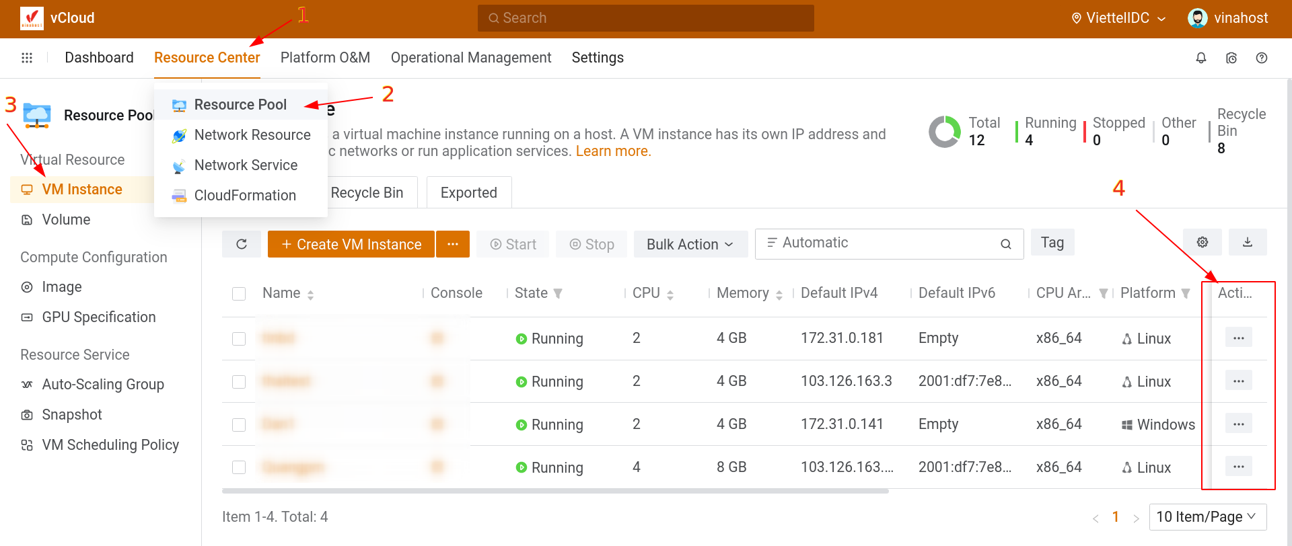The image size is (1292, 546).
Task: Click the download export icon
Action: point(1248,242)
